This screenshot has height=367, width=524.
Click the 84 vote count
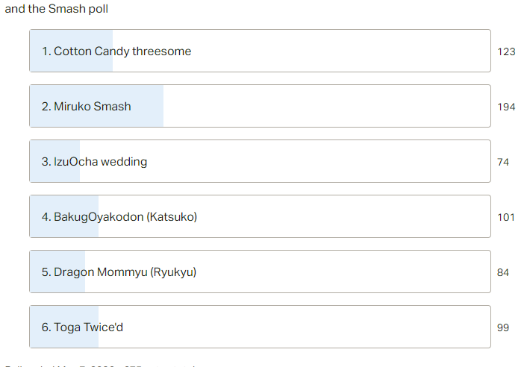point(503,272)
